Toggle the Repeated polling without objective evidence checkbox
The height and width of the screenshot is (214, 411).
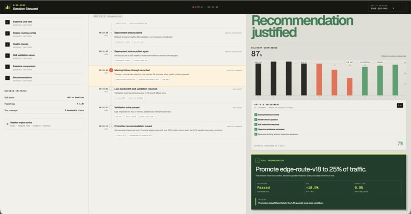pyautogui.click(x=256, y=134)
